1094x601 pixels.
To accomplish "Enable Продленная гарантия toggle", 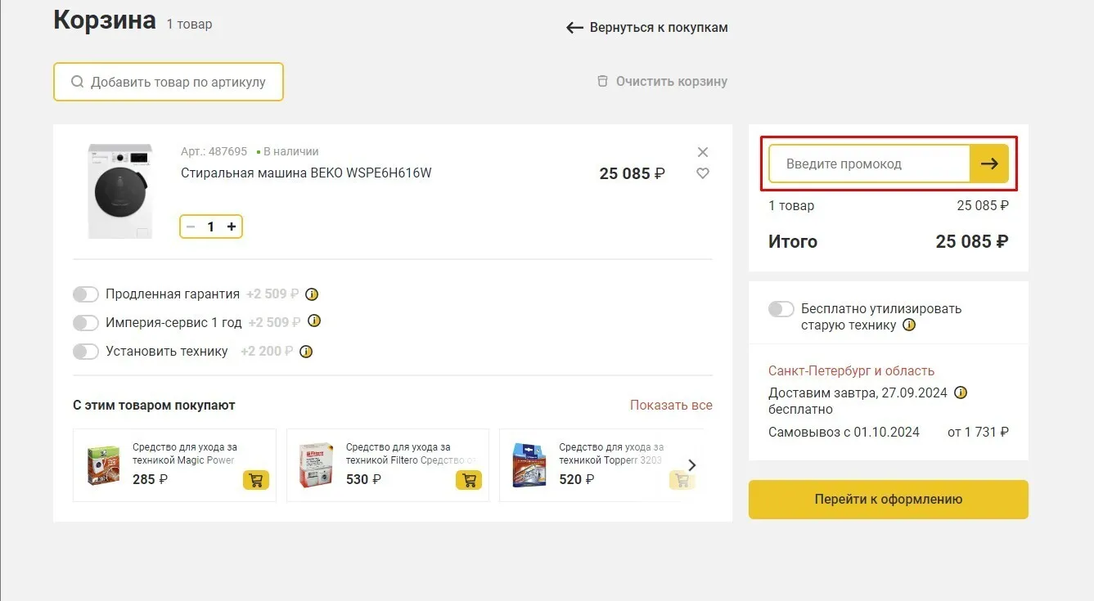I will coord(86,294).
